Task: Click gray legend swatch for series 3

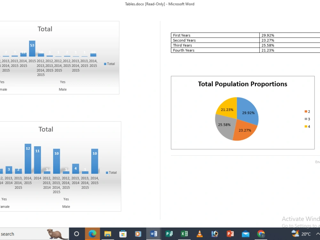Action: coord(306,119)
